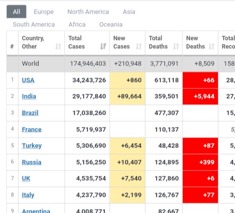The height and width of the screenshot is (213, 235).
Task: Switch to the North America tab
Action: [88, 12]
